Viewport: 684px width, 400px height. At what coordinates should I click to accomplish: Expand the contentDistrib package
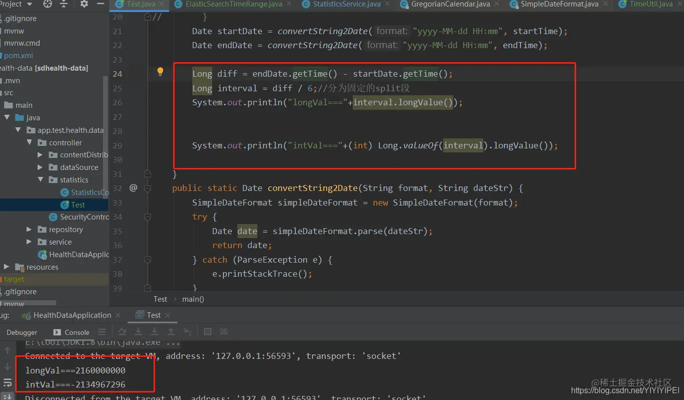click(x=41, y=155)
